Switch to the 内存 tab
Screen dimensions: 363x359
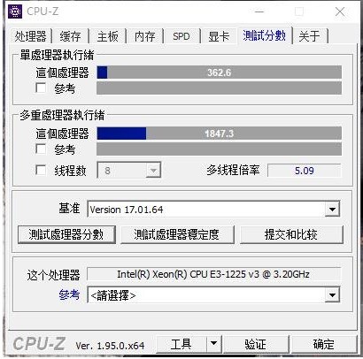point(144,36)
